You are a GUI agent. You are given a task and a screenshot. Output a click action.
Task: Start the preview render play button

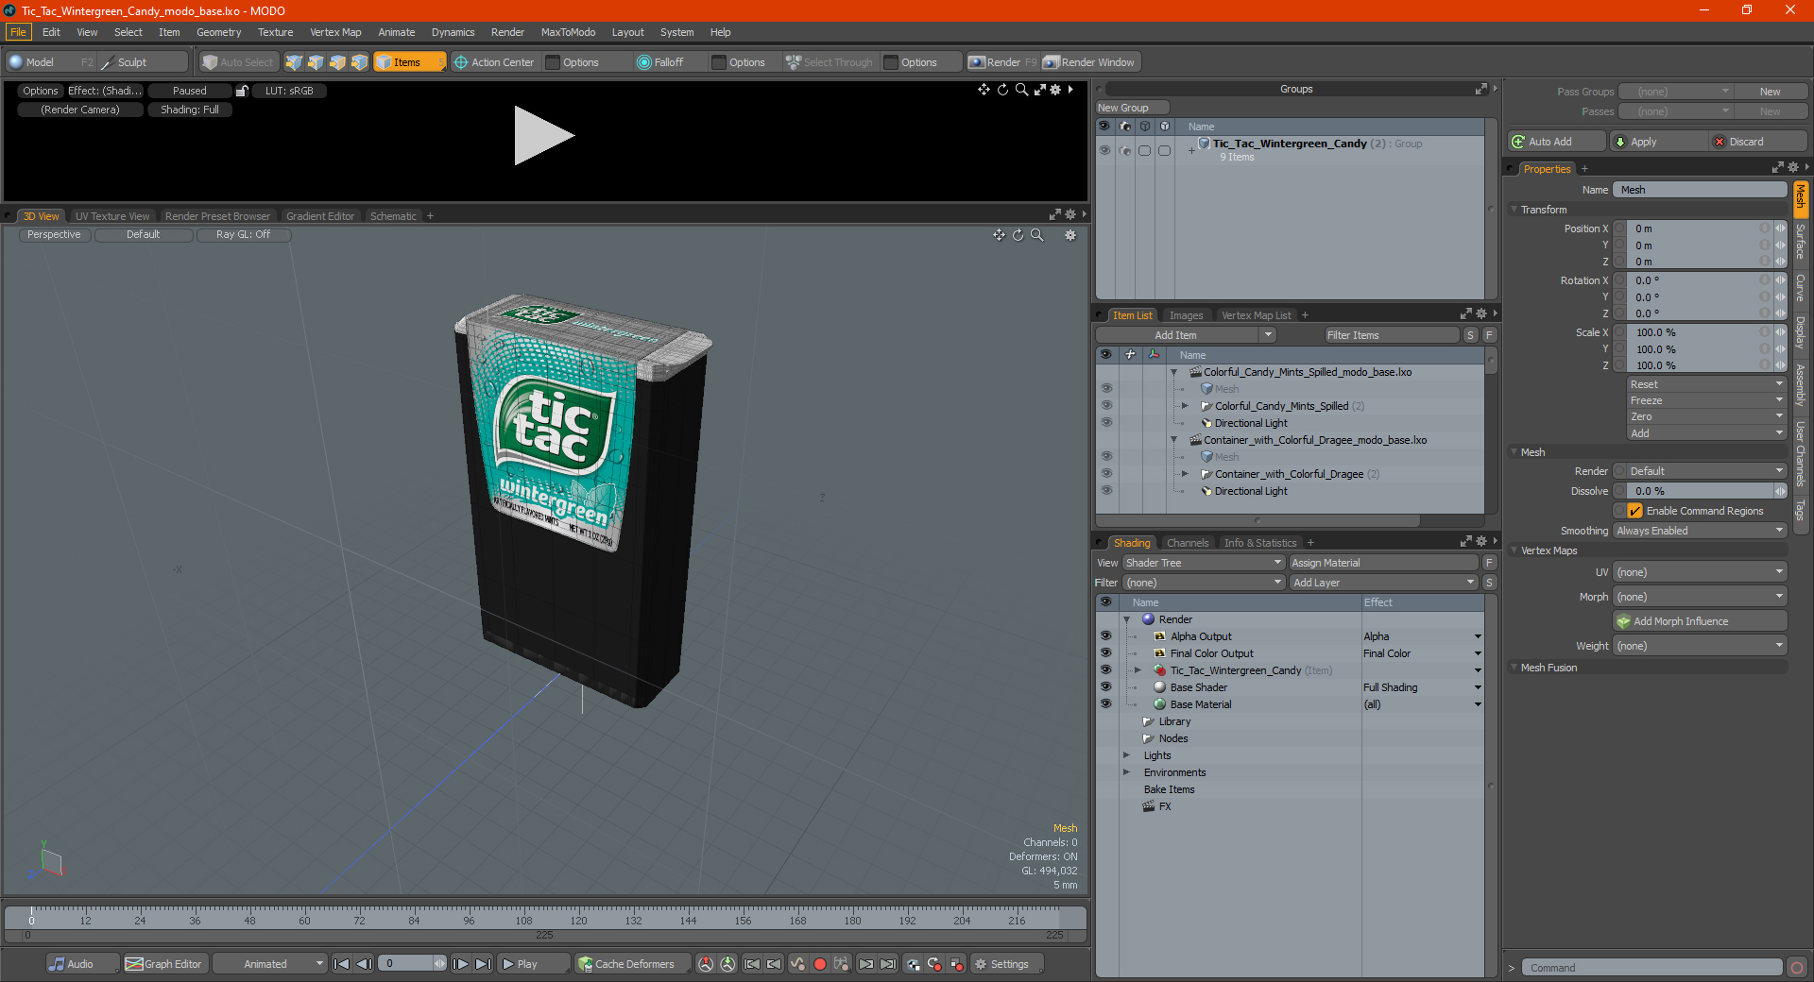543,136
